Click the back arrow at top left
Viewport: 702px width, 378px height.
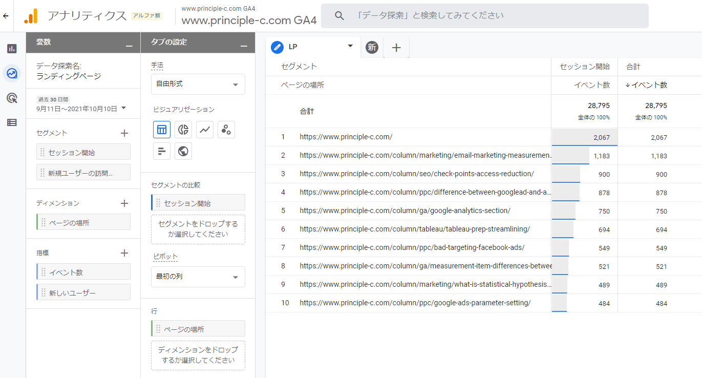tap(6, 16)
